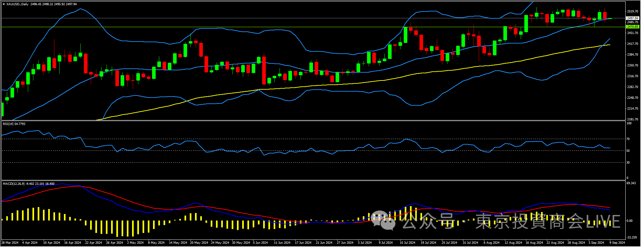
Task: Click the 20 May 2024 date label
Action: (199, 243)
